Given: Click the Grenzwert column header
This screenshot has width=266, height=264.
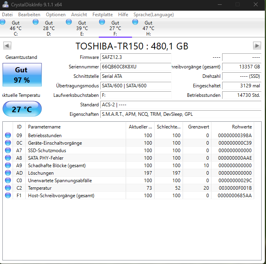Looking at the screenshot, I should (x=197, y=127).
